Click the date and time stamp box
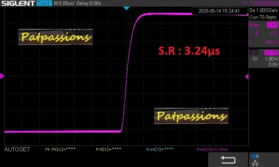 tap(219, 11)
